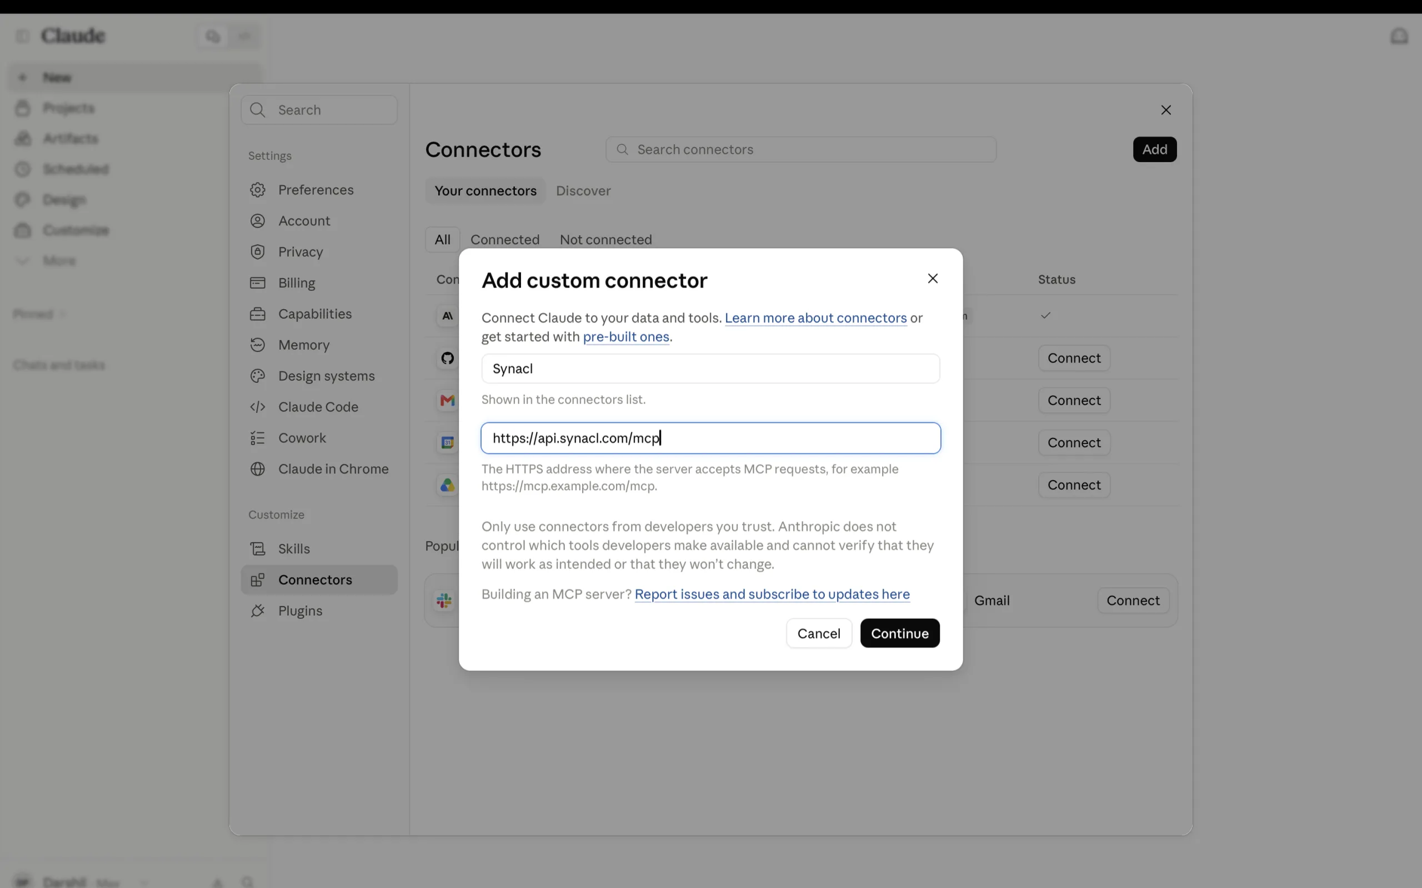Connect Gmail in the popular connectors card

click(1133, 600)
